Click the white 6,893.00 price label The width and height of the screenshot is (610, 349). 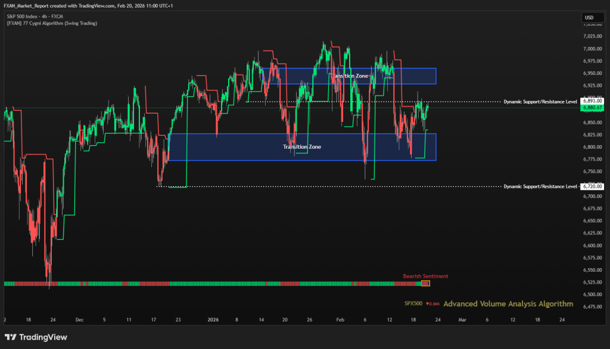pos(593,101)
